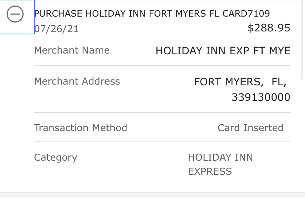Click the Transaction Method label
This screenshot has width=305, height=198.
click(x=80, y=128)
